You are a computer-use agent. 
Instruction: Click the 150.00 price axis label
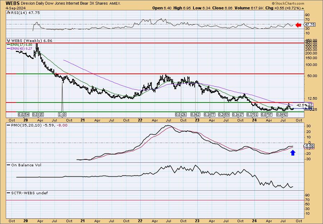(312, 58)
